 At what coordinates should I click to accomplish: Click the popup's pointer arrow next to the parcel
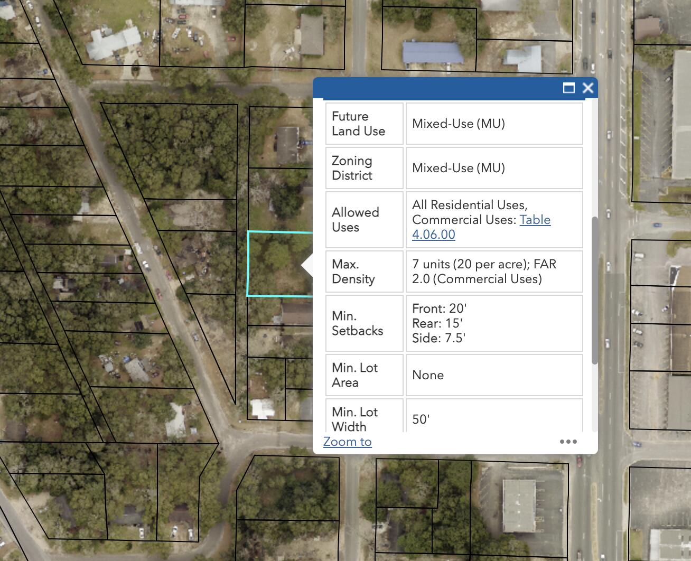307,266
